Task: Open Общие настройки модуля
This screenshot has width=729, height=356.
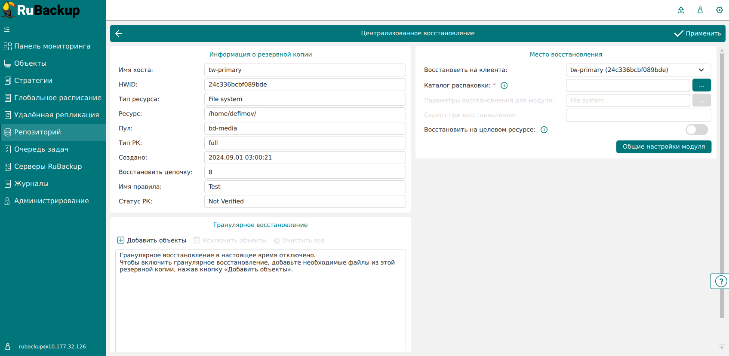Action: coord(664,147)
